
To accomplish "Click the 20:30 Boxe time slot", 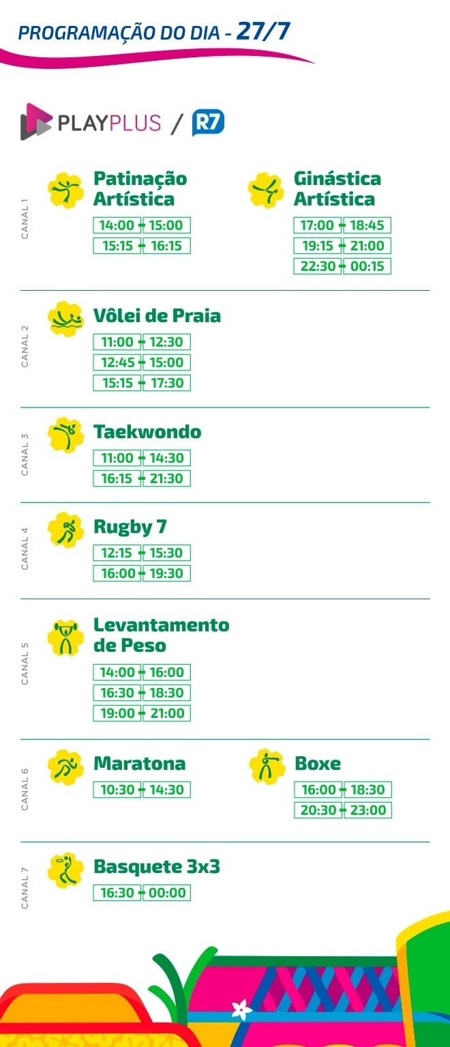I will [x=318, y=810].
